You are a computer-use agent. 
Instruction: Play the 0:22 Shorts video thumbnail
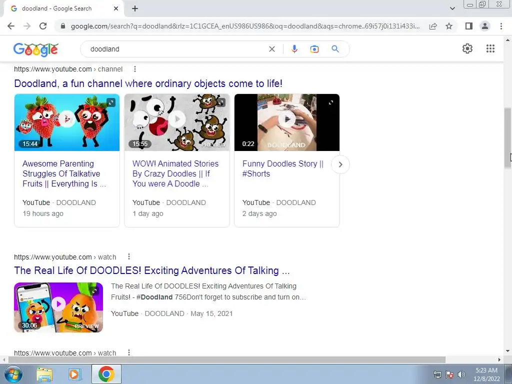click(x=287, y=122)
